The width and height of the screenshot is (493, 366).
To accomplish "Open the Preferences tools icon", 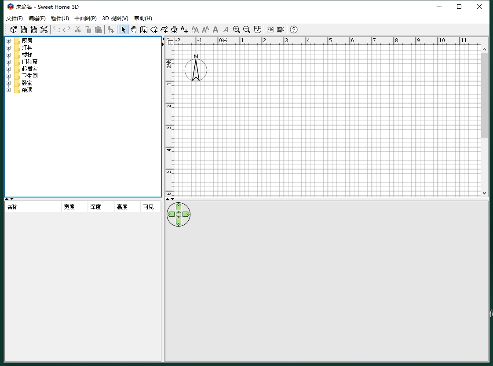I will pos(44,29).
